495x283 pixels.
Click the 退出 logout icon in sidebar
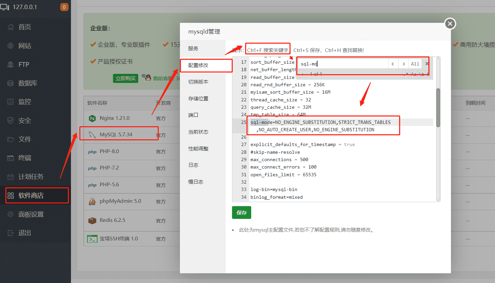tap(10, 233)
